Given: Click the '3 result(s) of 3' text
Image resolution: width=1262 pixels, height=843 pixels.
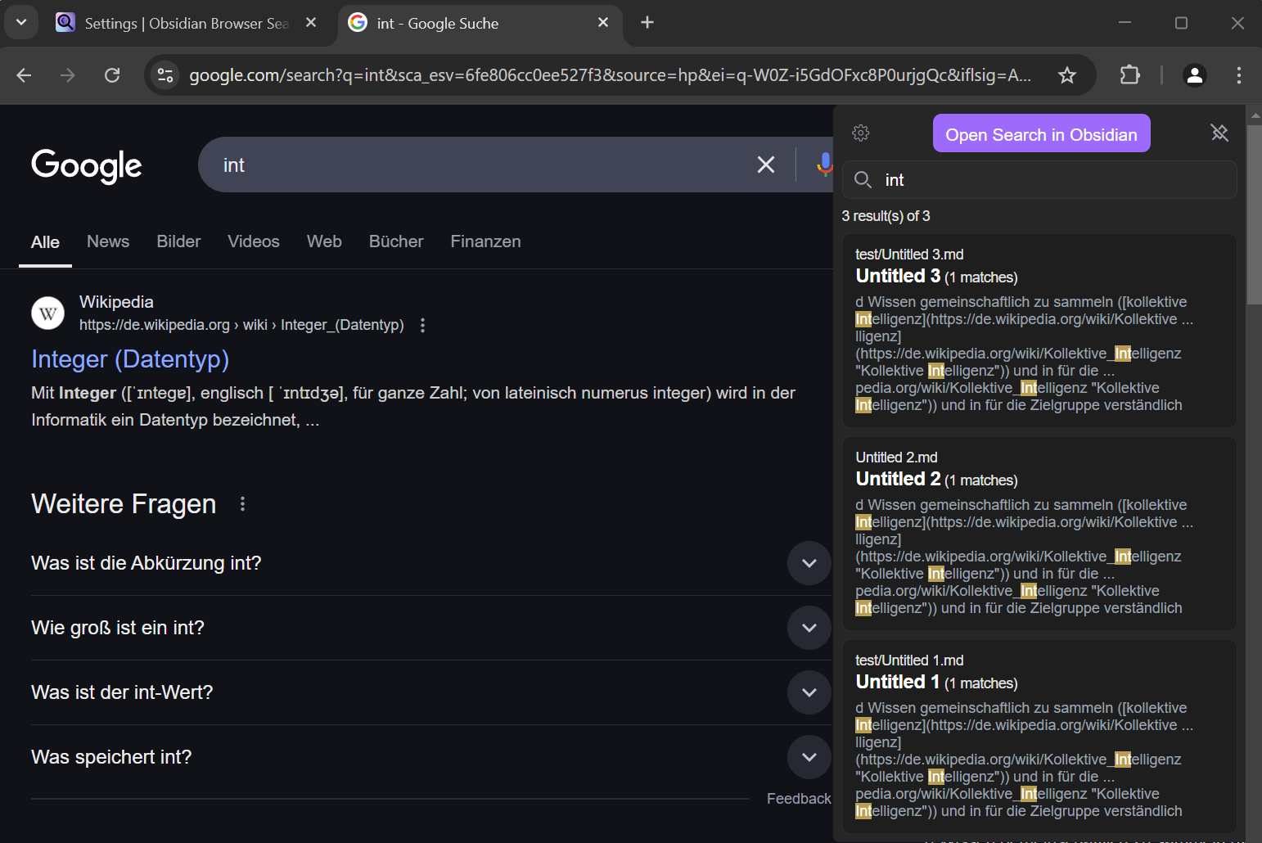Looking at the screenshot, I should tap(886, 216).
